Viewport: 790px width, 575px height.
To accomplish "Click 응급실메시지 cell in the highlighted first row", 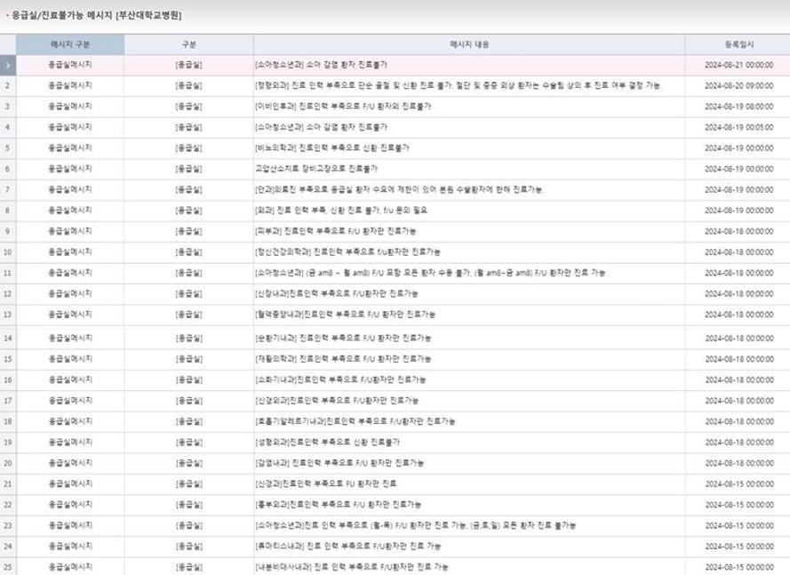I will tap(70, 65).
